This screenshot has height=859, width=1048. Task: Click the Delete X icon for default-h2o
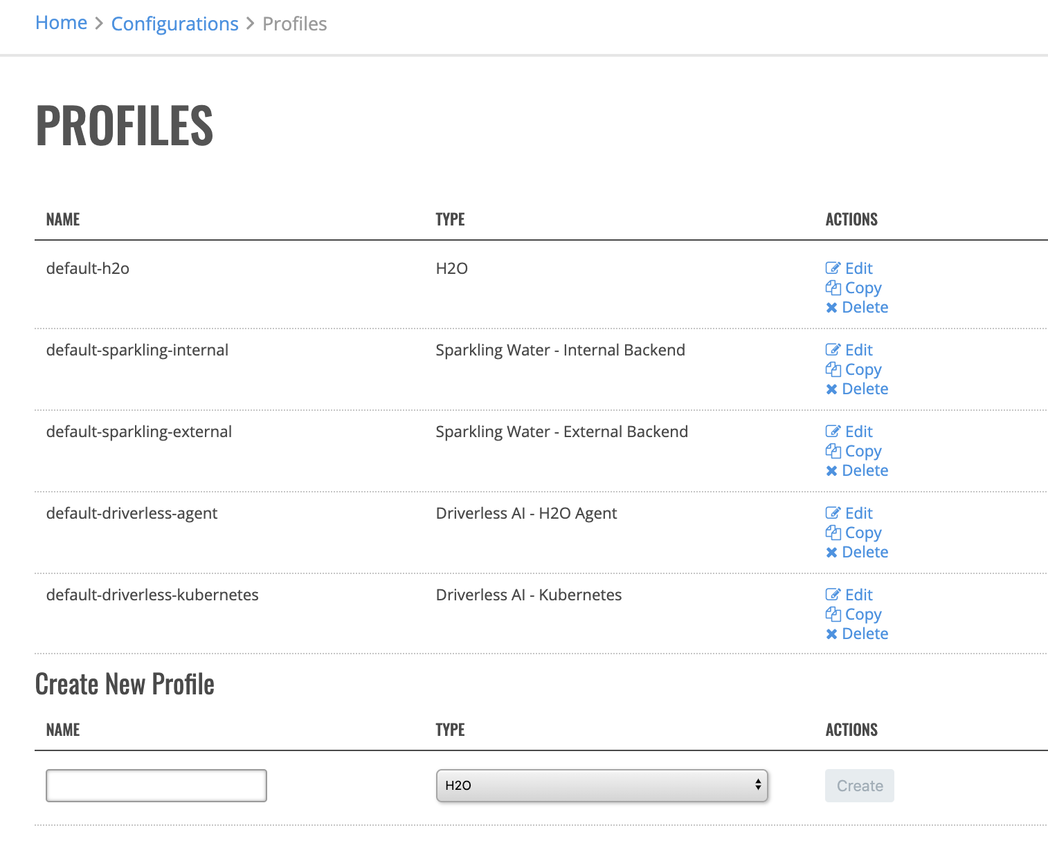pyautogui.click(x=831, y=308)
